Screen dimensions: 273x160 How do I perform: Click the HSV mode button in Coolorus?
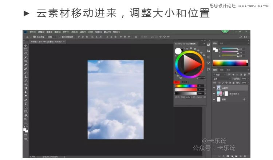coord(188,97)
